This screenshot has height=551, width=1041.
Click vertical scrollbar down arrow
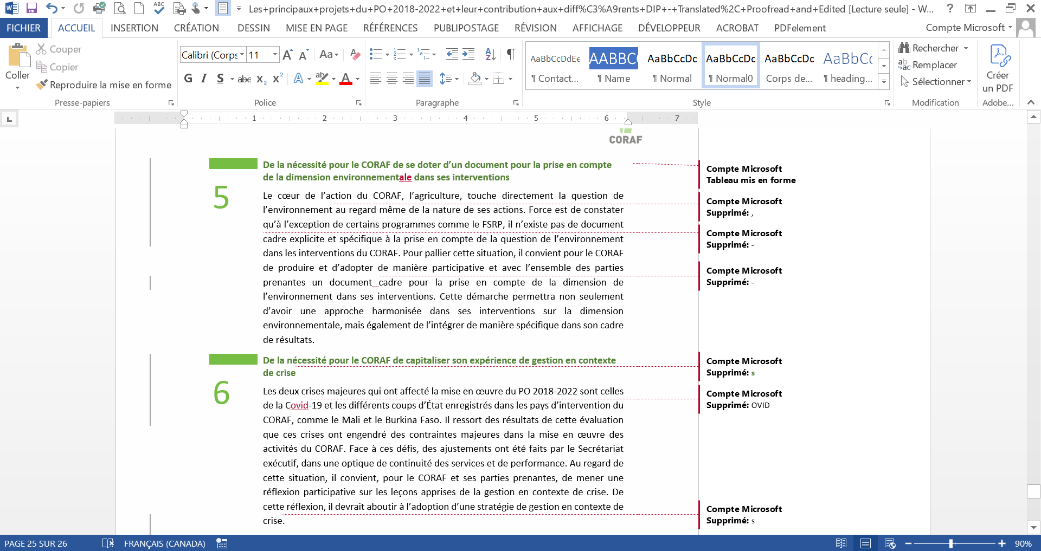tap(1033, 527)
